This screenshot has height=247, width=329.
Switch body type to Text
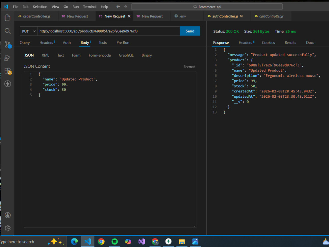61,55
